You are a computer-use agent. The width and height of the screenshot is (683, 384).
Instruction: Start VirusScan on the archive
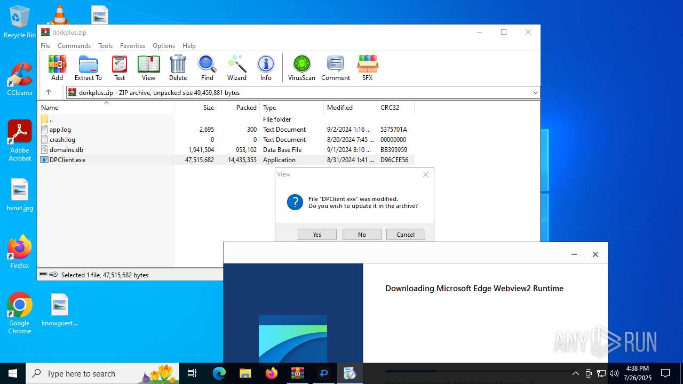click(x=301, y=68)
